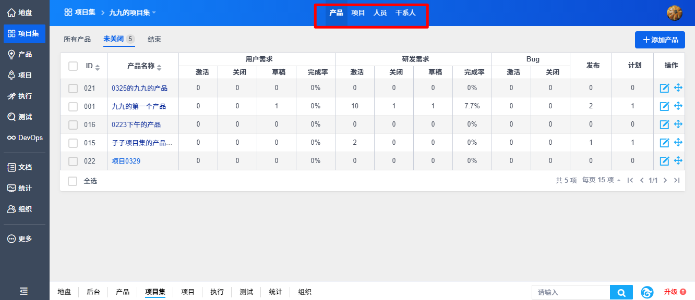
Task: Click the user avatar at top right
Action: [x=675, y=13]
